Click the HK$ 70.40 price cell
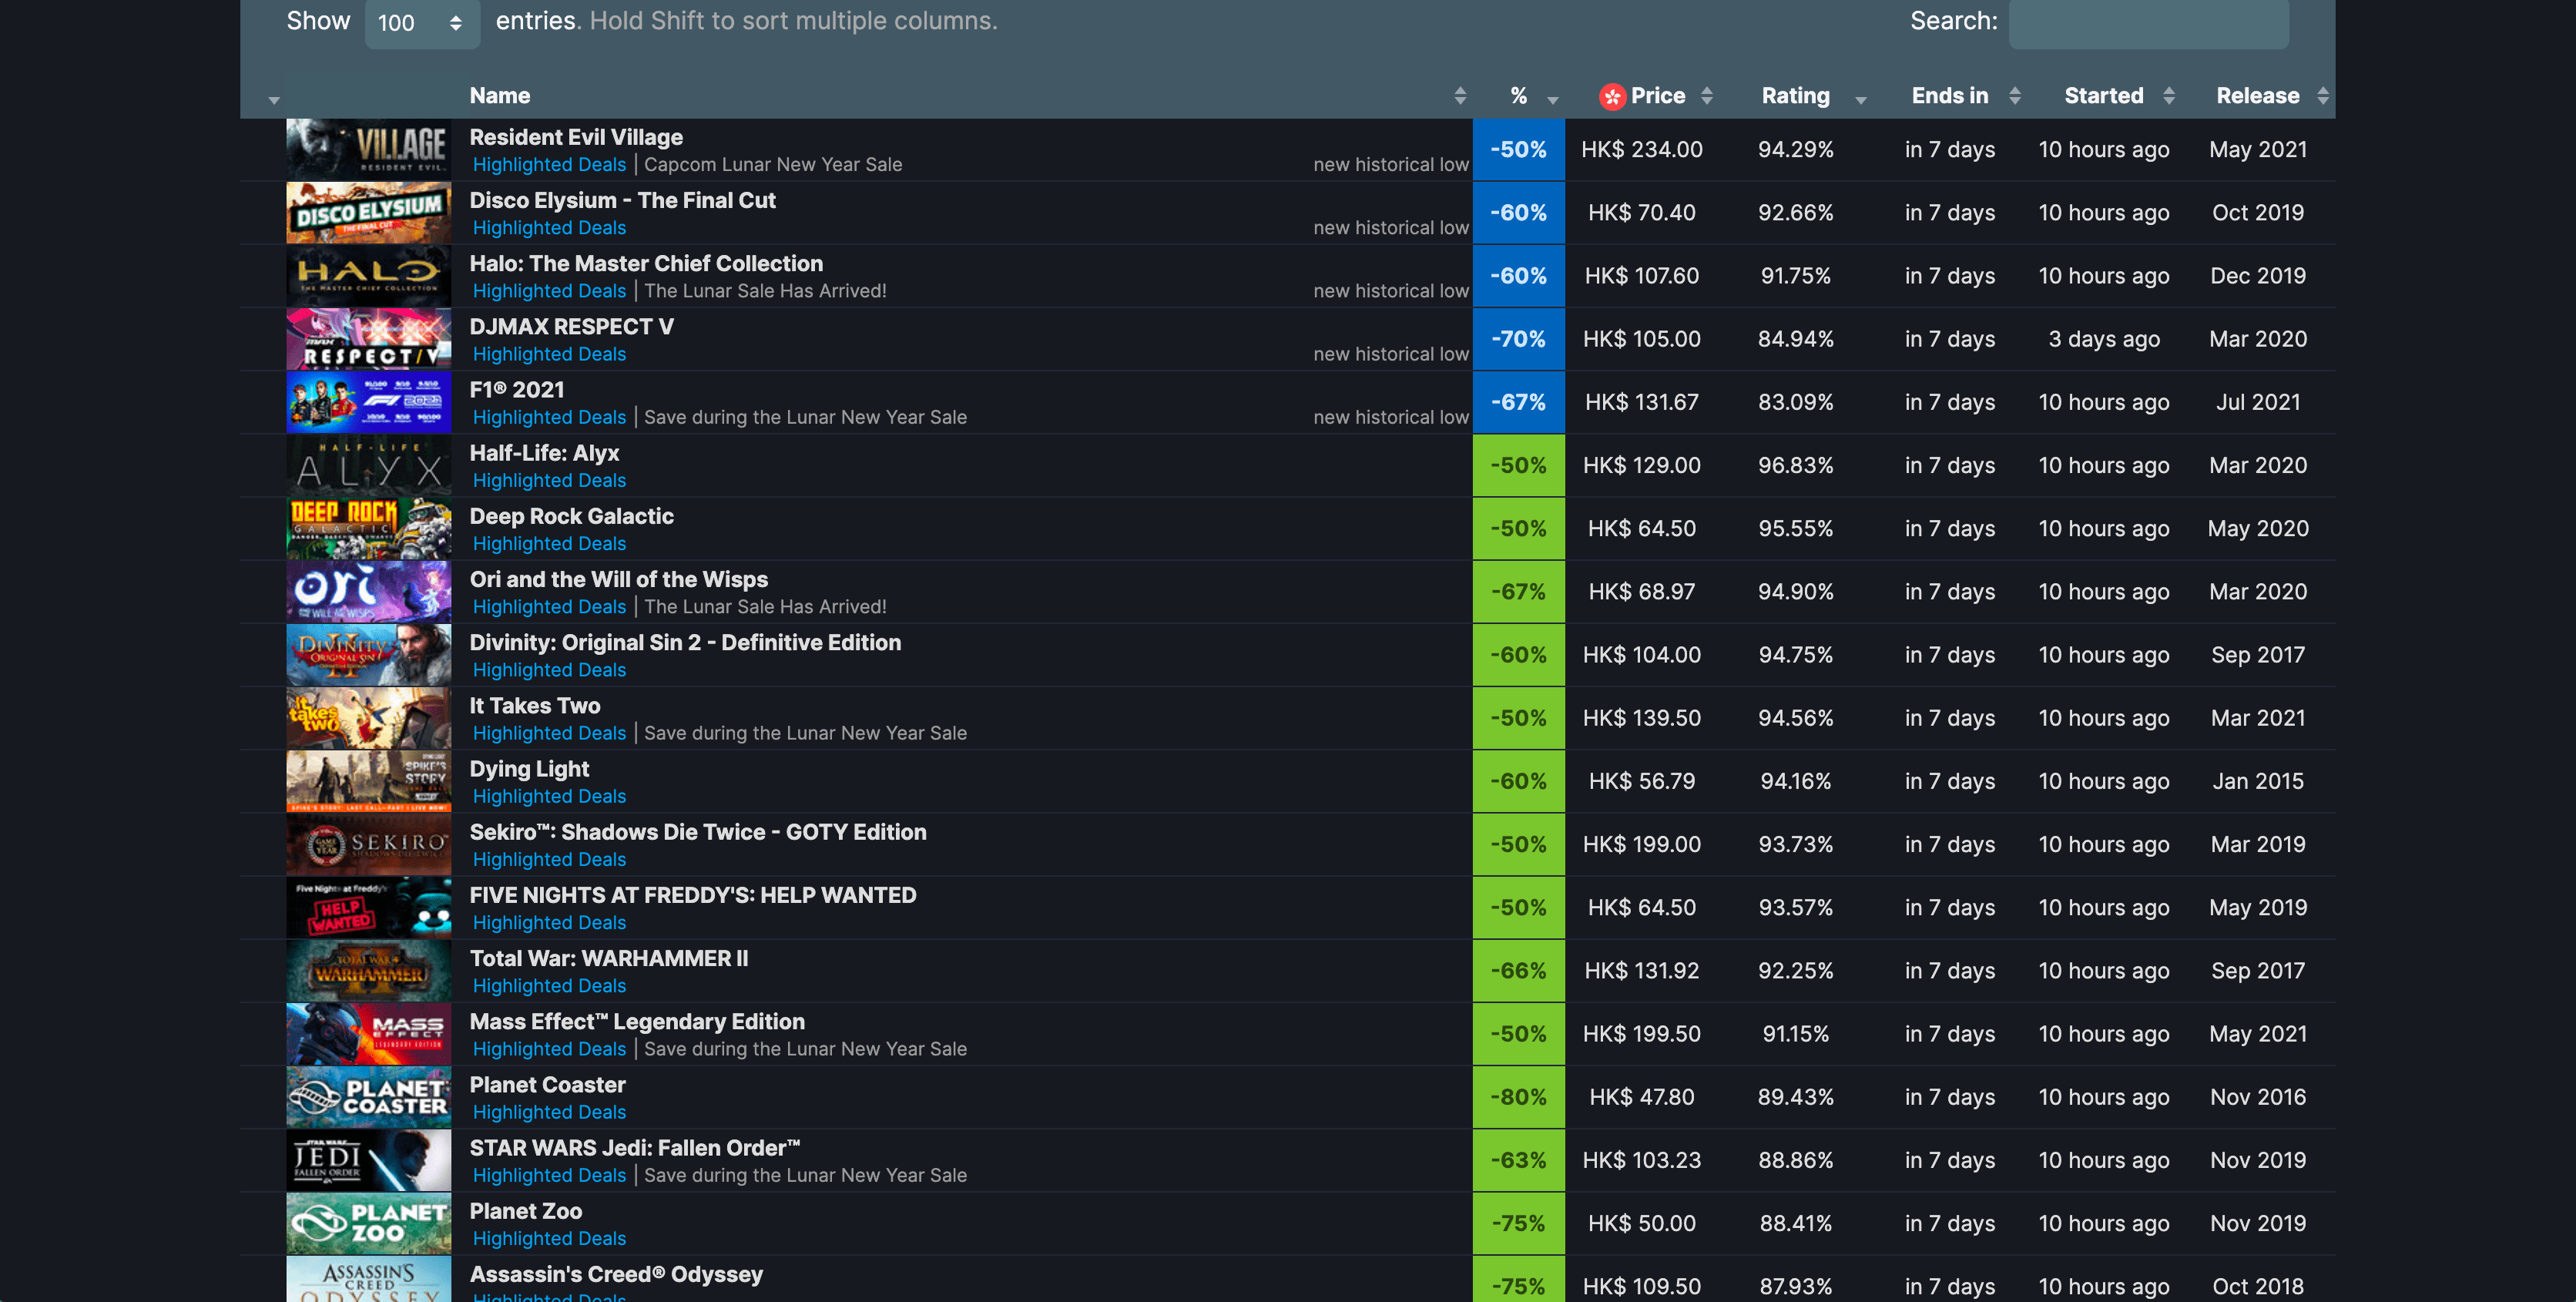The height and width of the screenshot is (1302, 2576). coord(1641,213)
